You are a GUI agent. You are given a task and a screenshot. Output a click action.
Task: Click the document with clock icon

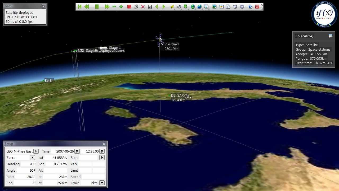click(x=228, y=7)
